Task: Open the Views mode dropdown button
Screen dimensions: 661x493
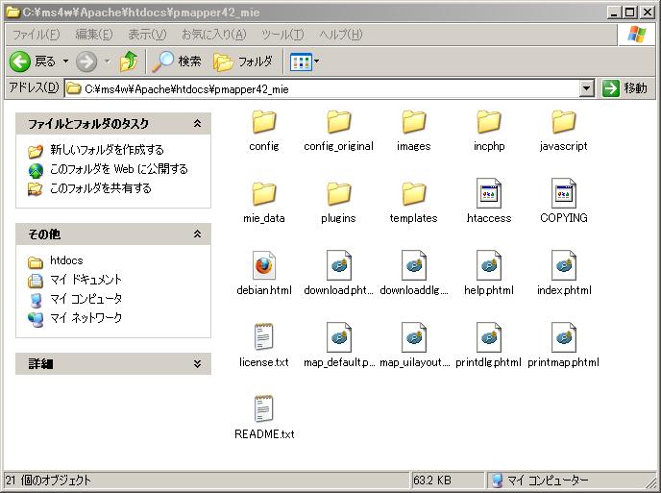Action: click(305, 62)
